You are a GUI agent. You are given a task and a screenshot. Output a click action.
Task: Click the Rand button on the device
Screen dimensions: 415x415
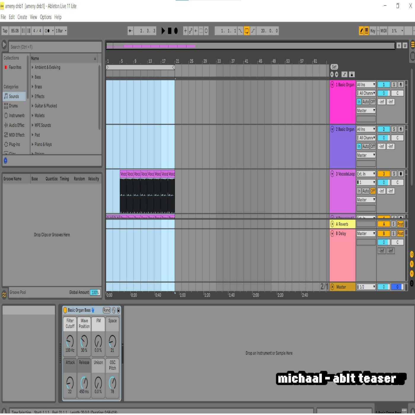click(x=107, y=310)
